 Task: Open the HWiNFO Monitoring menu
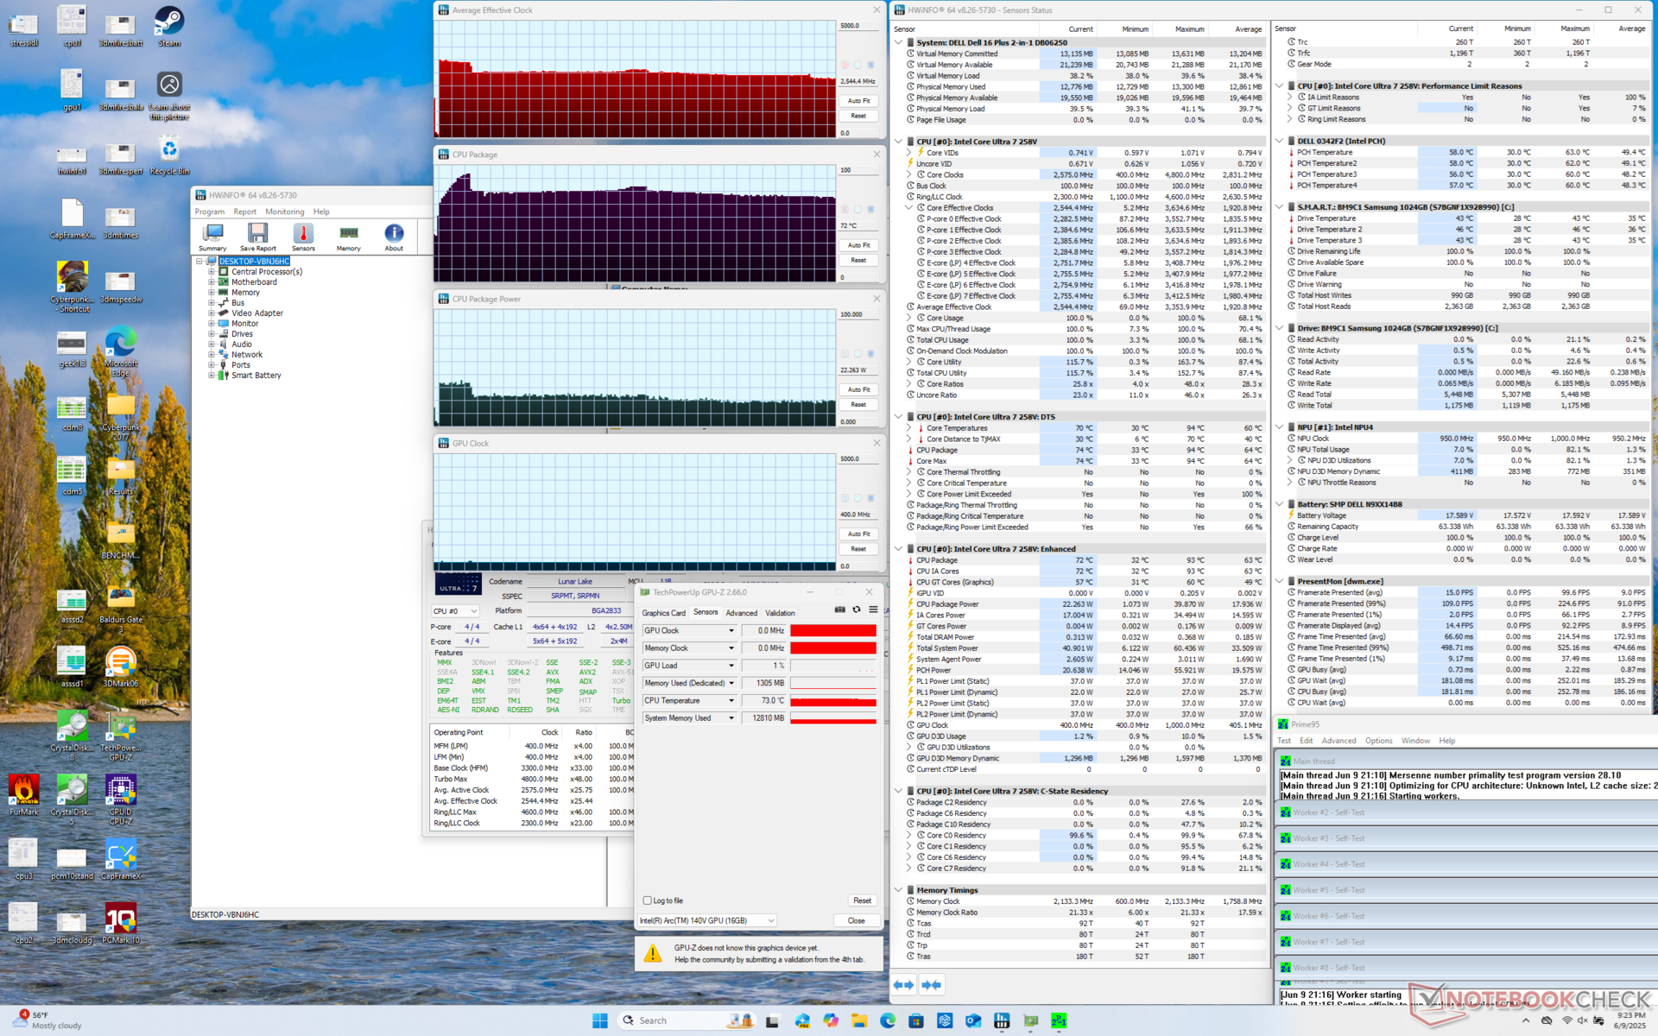(284, 212)
